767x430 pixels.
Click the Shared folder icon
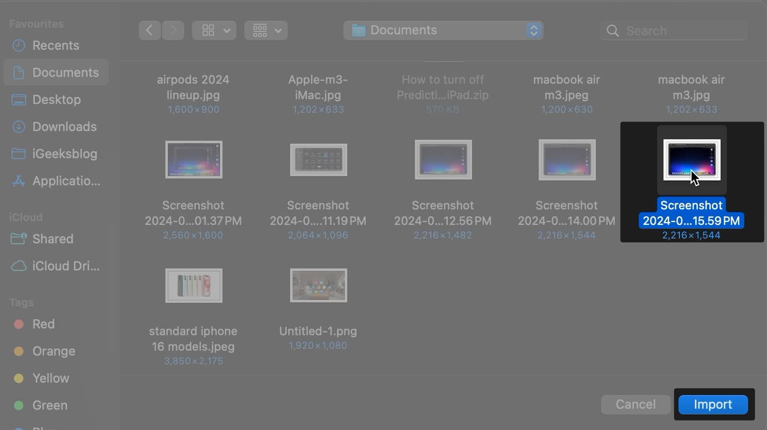pos(18,238)
